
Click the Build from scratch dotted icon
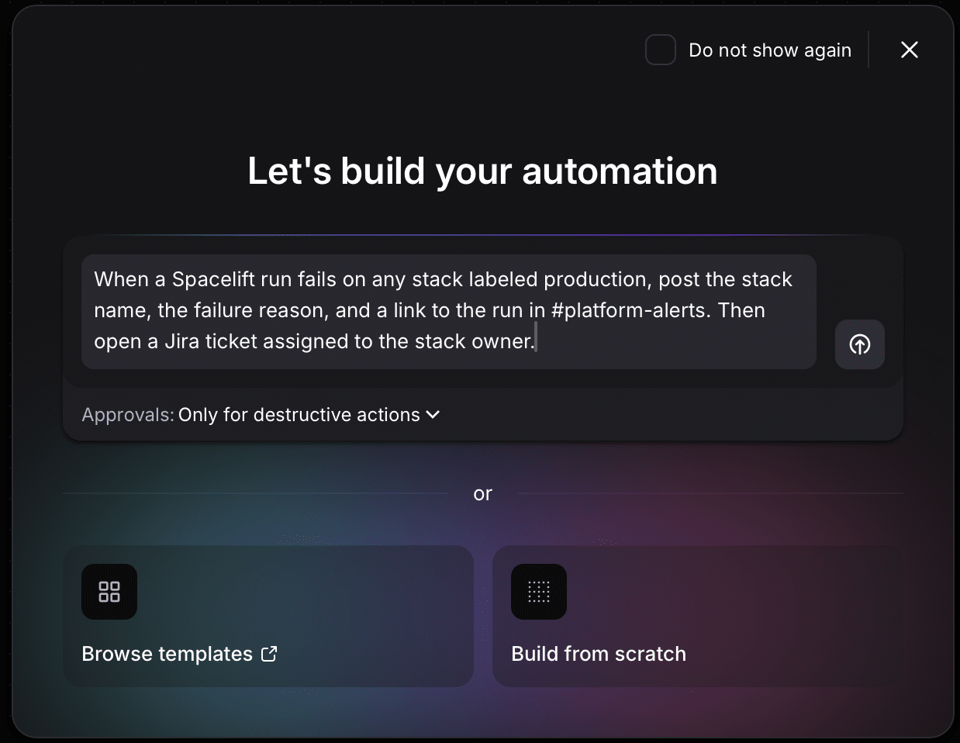click(539, 592)
